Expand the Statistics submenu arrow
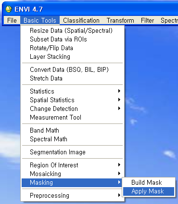This screenshot has height=204, width=178. pyautogui.click(x=119, y=91)
